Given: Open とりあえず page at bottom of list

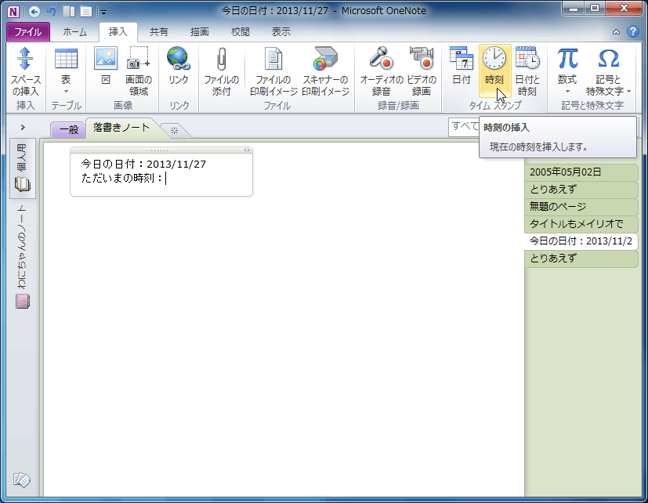Looking at the screenshot, I should point(581,259).
